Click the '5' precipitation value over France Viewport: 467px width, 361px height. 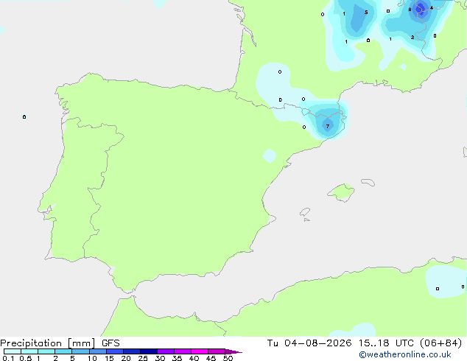pyautogui.click(x=366, y=13)
